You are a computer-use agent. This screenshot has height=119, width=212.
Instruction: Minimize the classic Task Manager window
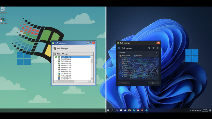88,43
